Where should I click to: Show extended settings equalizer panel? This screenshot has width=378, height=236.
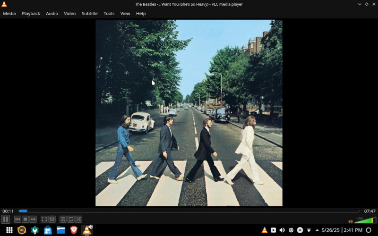coord(52,219)
